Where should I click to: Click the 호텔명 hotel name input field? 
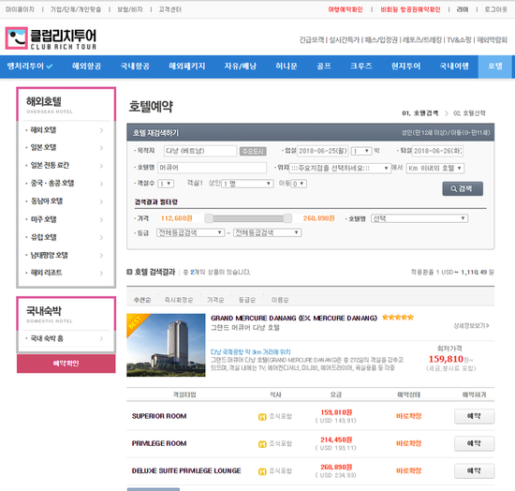[x=213, y=168]
